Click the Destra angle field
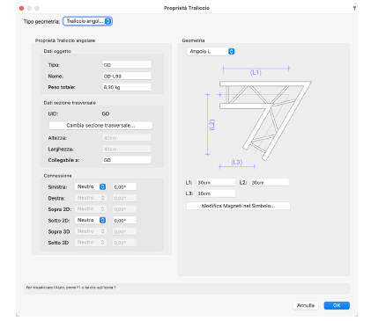The image size is (371, 321). pos(124,198)
